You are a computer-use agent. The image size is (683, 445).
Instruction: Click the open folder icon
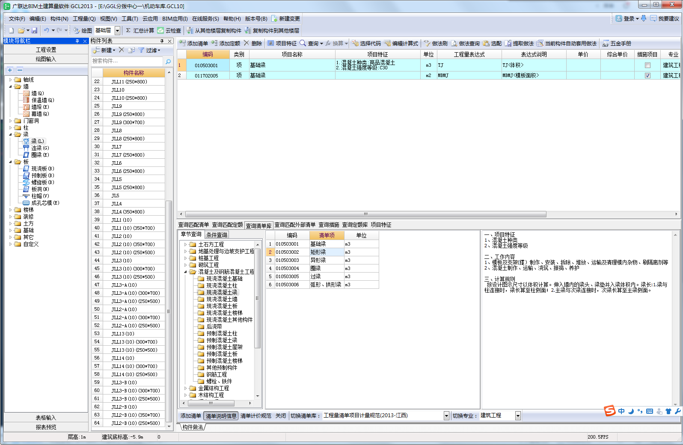pyautogui.click(x=21, y=30)
